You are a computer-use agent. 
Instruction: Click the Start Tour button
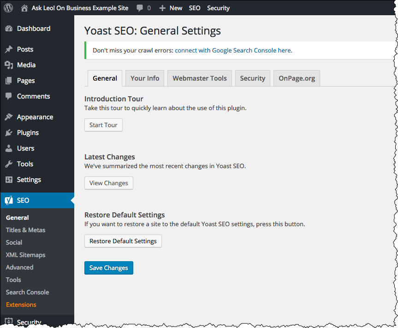coord(103,125)
